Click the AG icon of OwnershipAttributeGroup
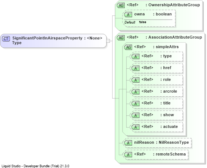The width and height of the screenshot is (207, 168). 121,6
